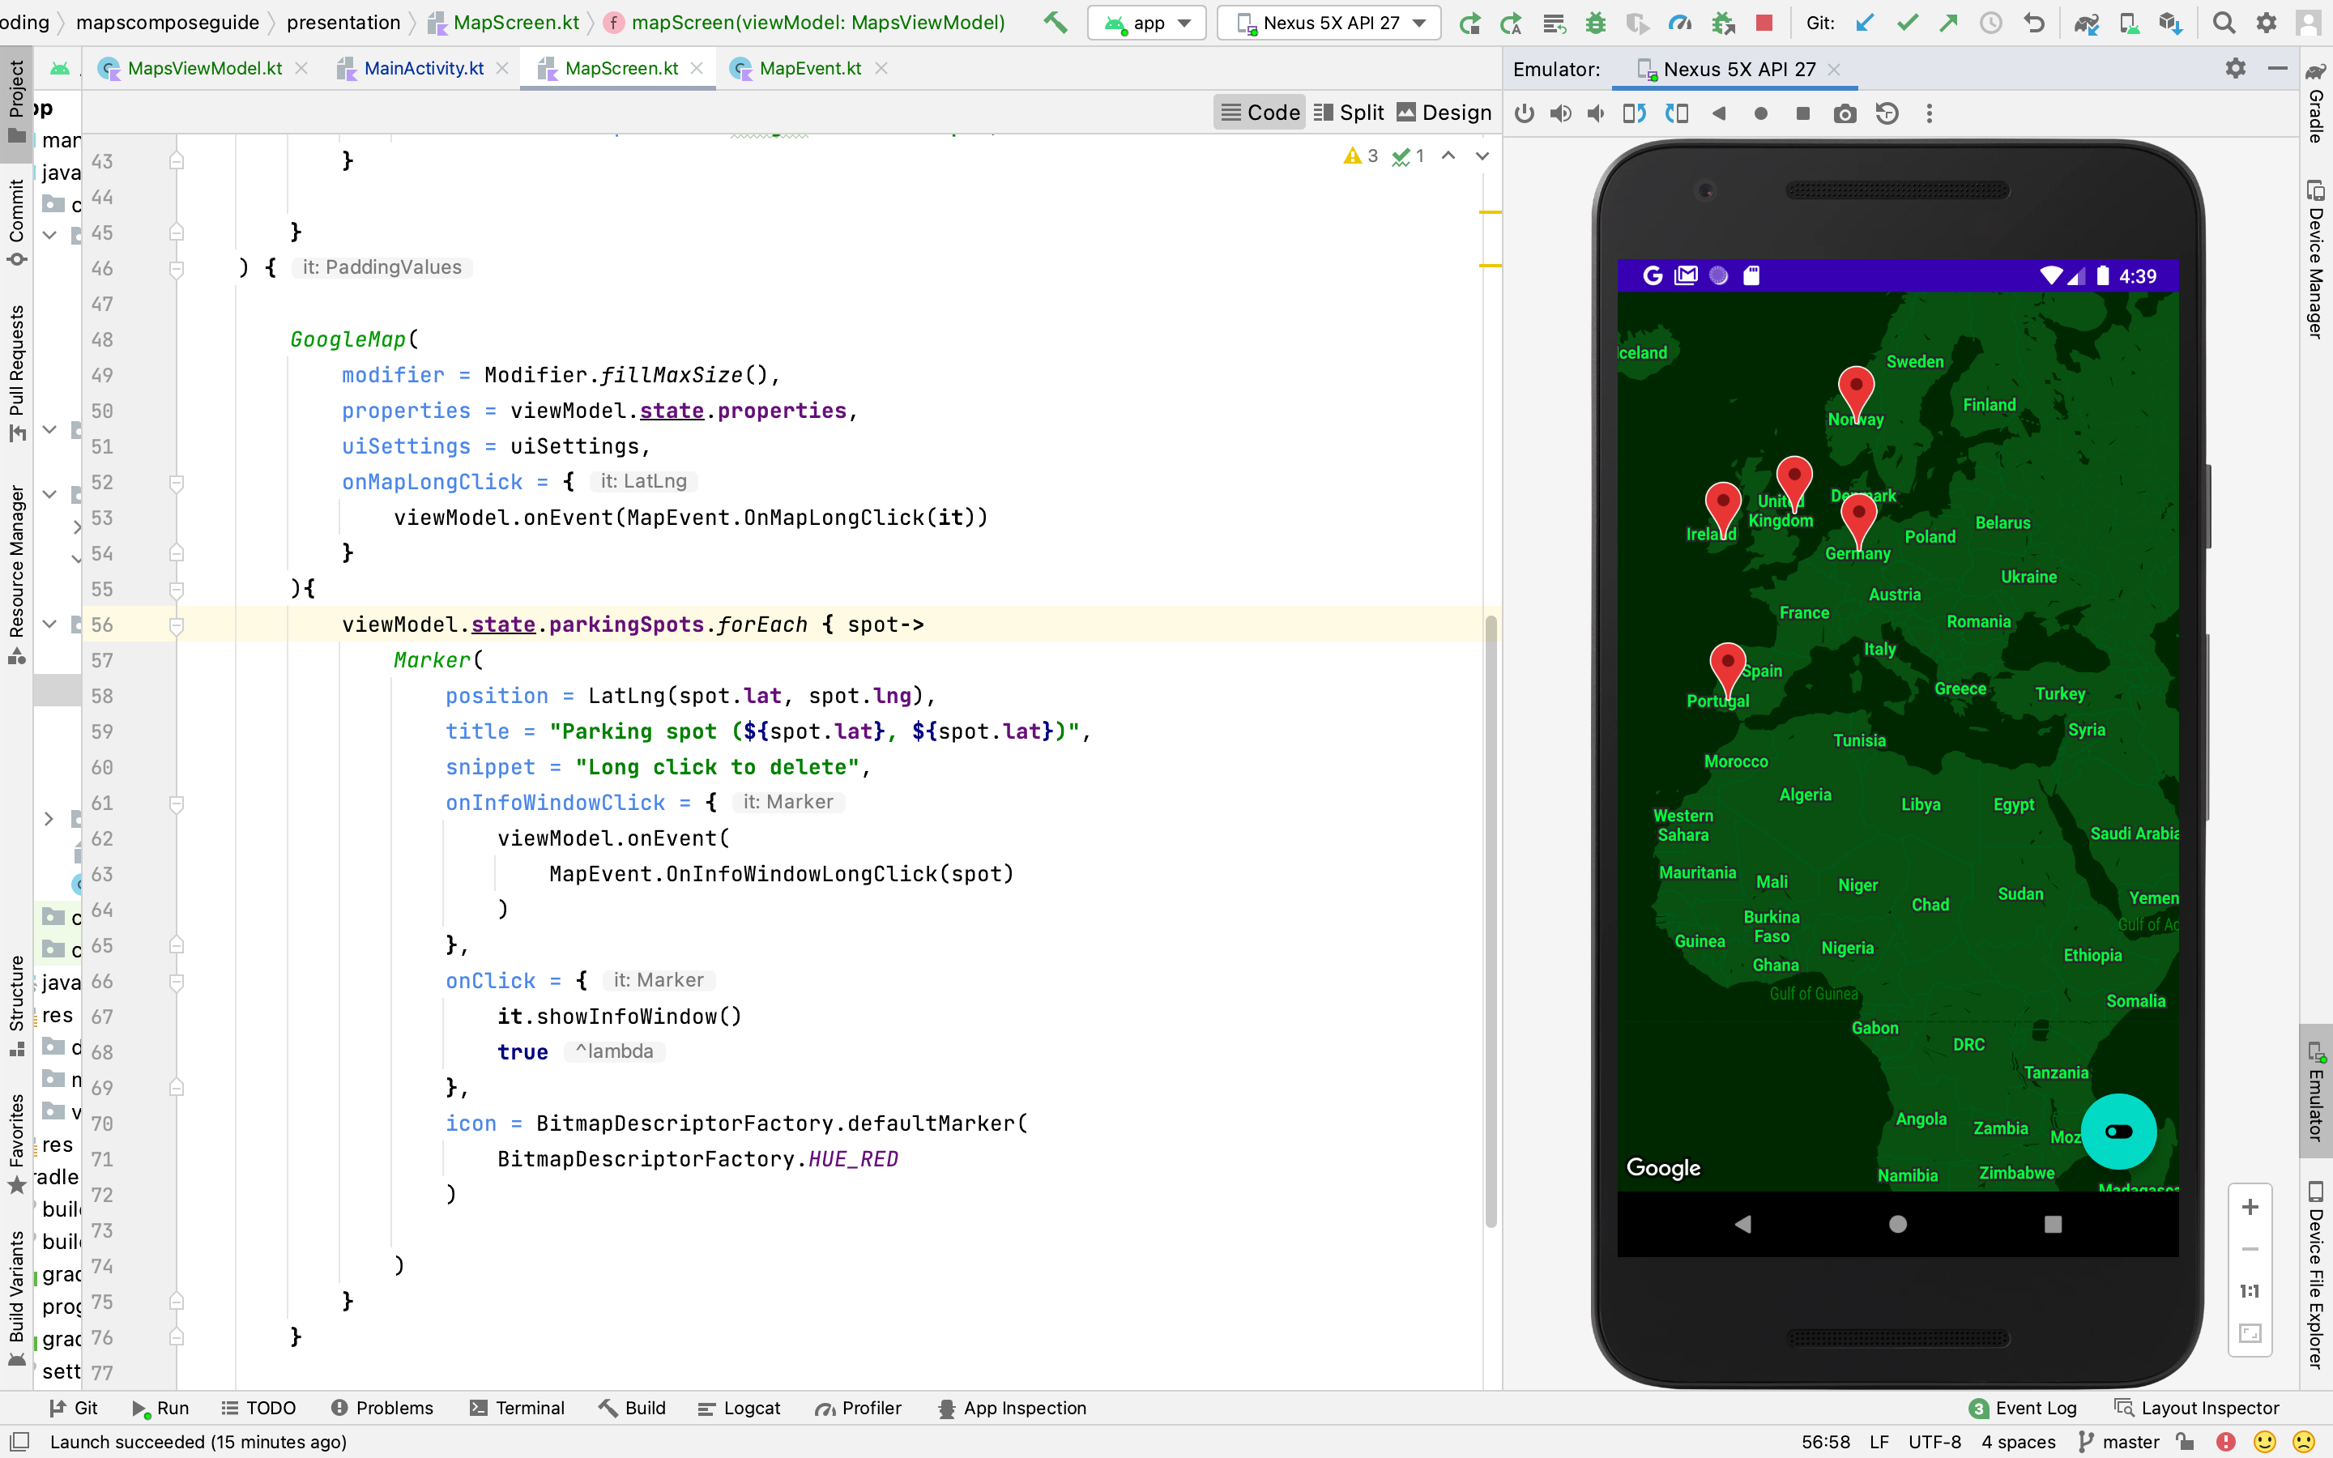2333x1458 pixels.
Task: Sync project with Gradle files elephant icon
Action: point(2088,22)
